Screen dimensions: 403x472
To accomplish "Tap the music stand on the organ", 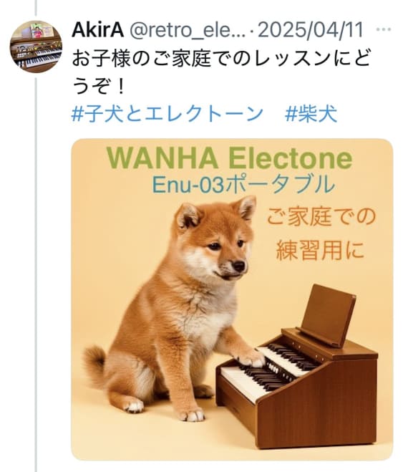I will click(x=328, y=314).
